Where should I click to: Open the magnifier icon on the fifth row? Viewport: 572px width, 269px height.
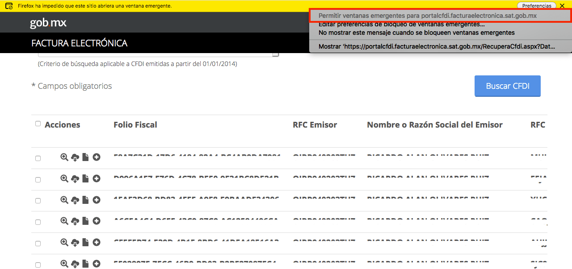tap(64, 242)
